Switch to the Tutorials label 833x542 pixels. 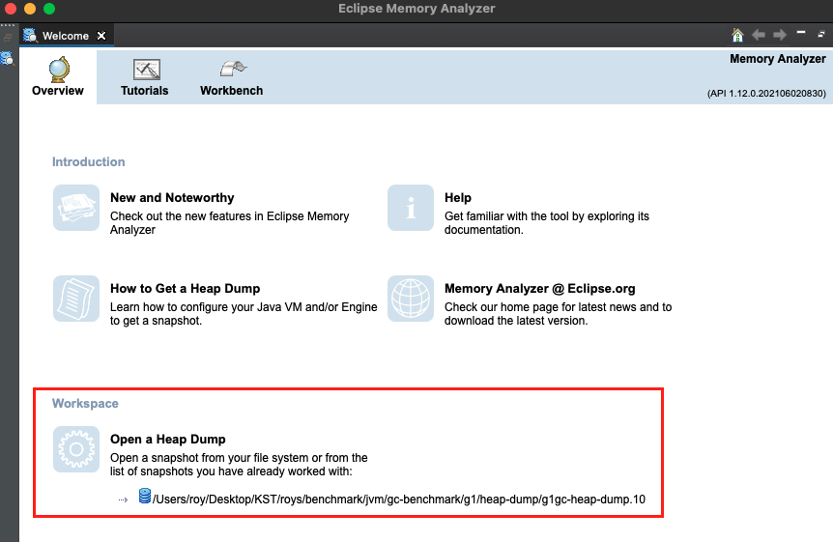pyautogui.click(x=145, y=91)
